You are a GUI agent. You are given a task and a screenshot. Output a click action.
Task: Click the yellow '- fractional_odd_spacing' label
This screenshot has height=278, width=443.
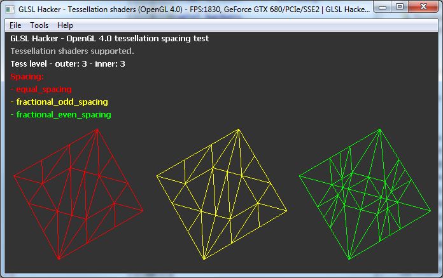click(x=59, y=102)
